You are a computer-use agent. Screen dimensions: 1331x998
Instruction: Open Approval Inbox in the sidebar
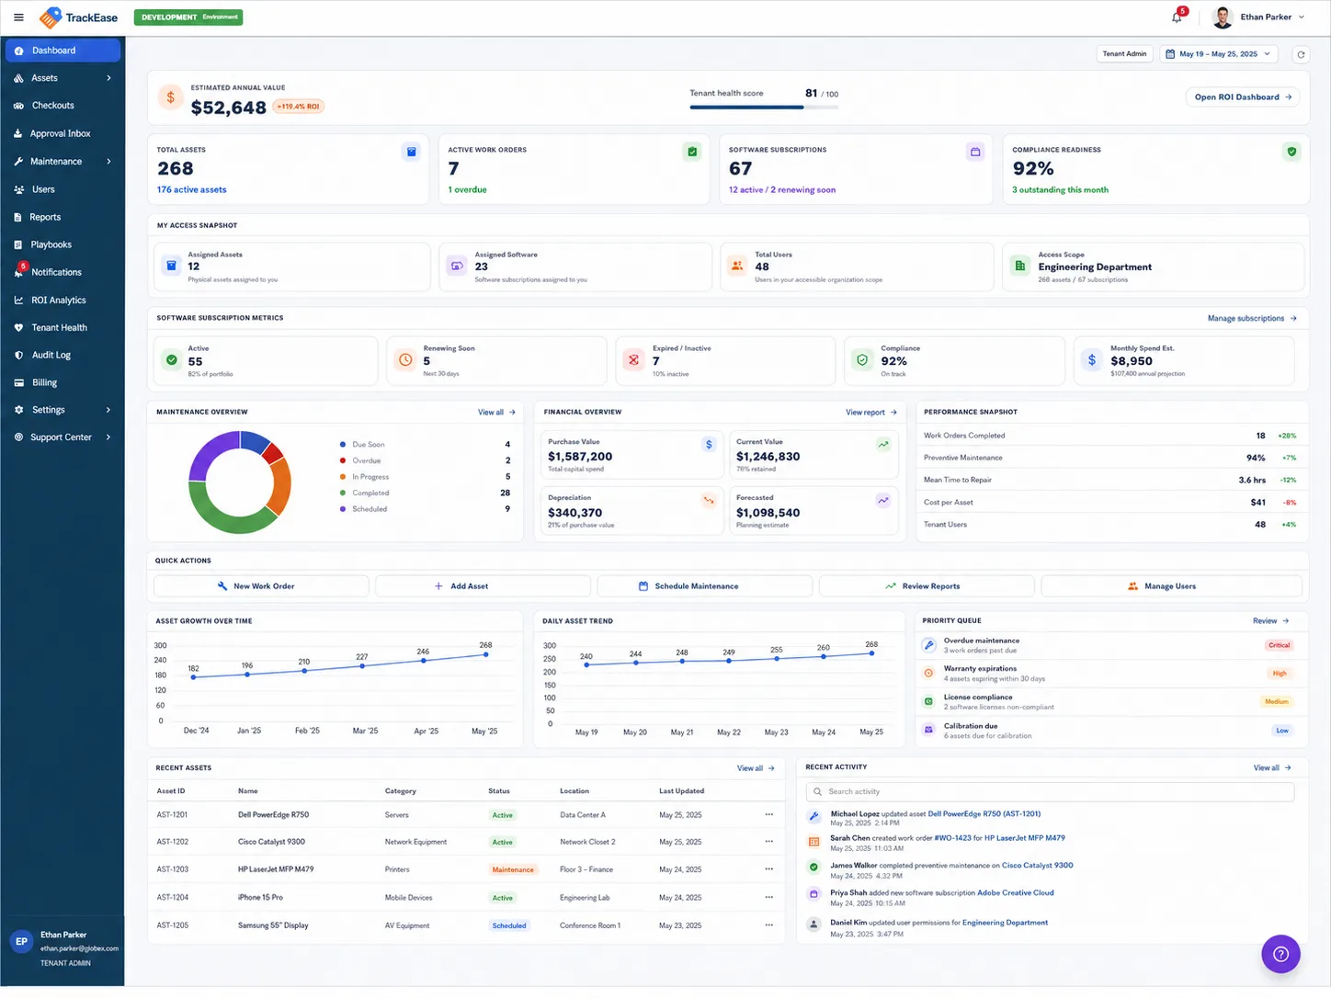pos(63,133)
